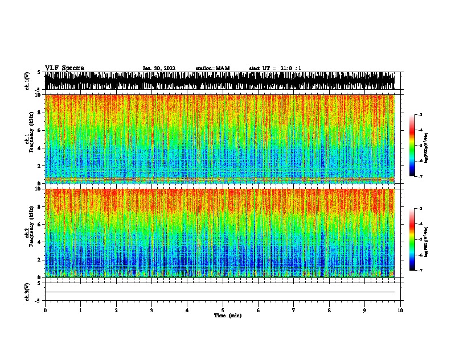Select the date text "Jan. 30, 2022"
Screen dimensions: 451x348
point(159,68)
